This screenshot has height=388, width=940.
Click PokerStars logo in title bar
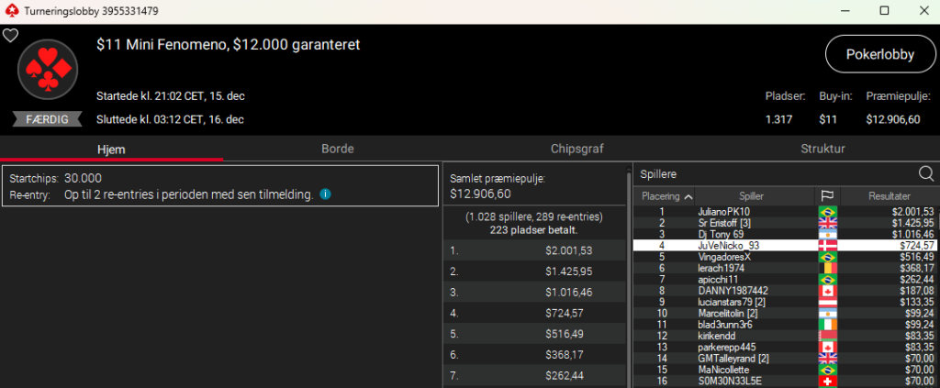point(10,10)
